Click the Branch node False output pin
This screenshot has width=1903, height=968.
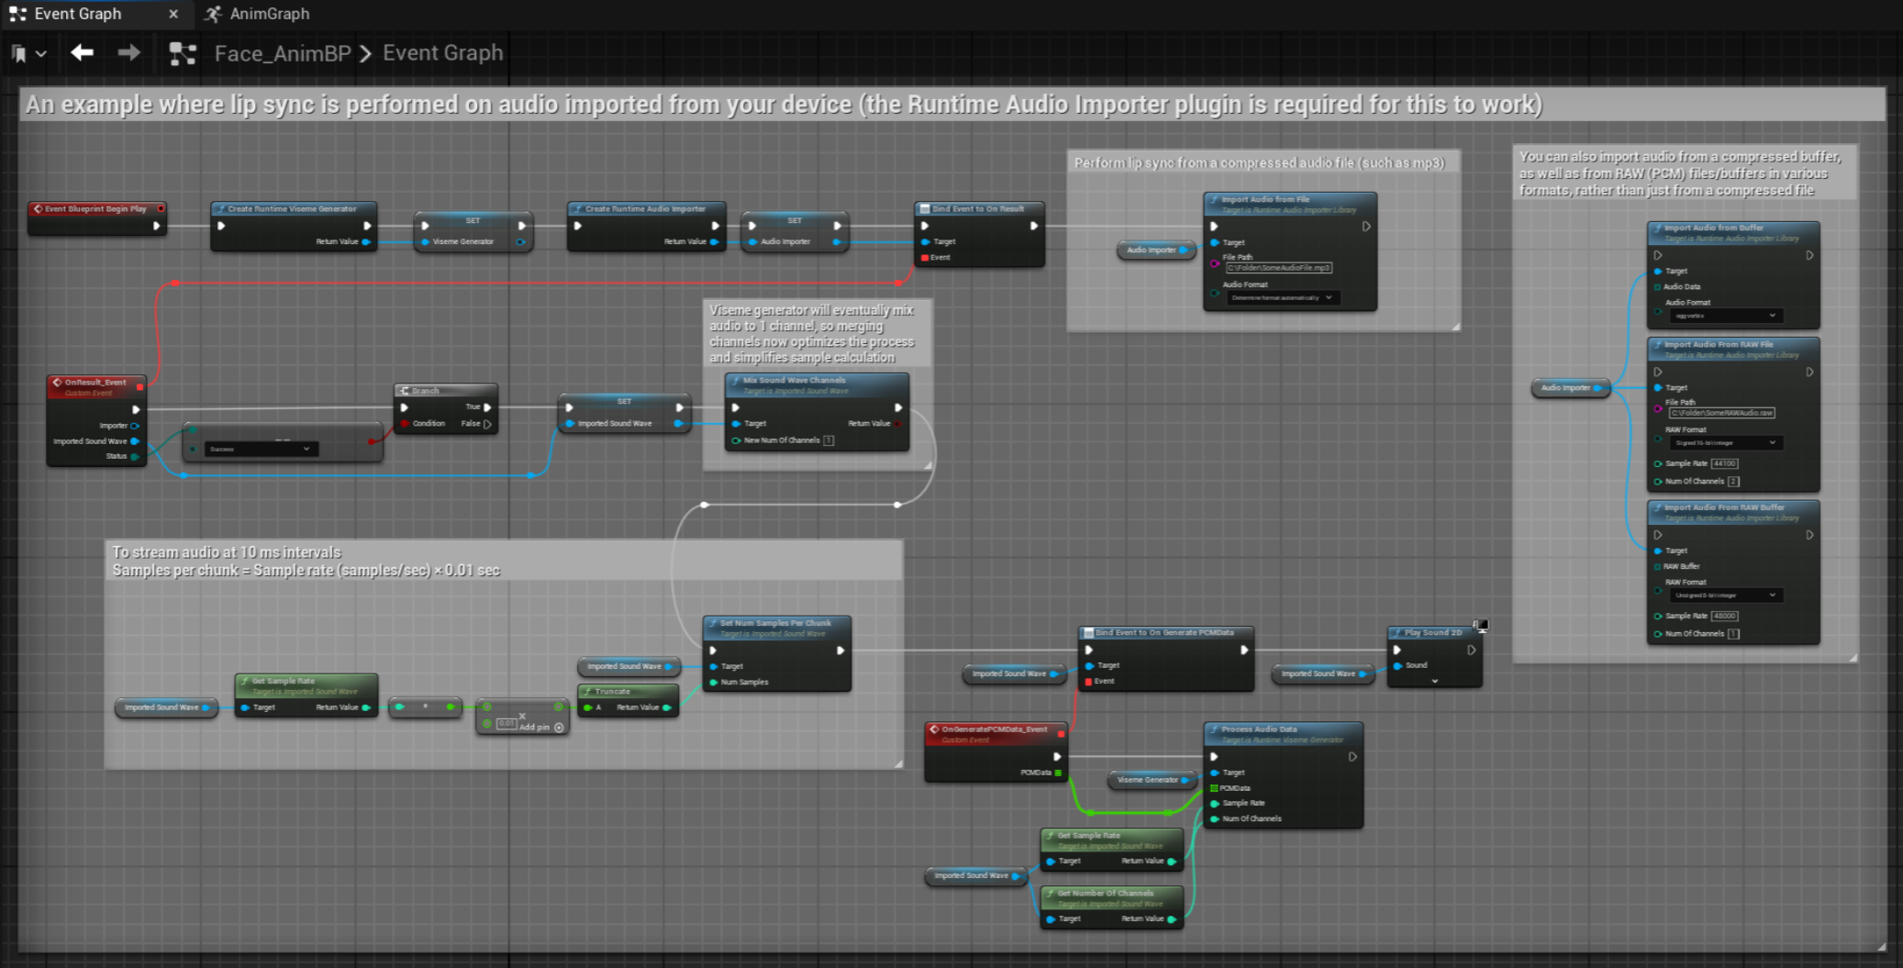coord(486,424)
